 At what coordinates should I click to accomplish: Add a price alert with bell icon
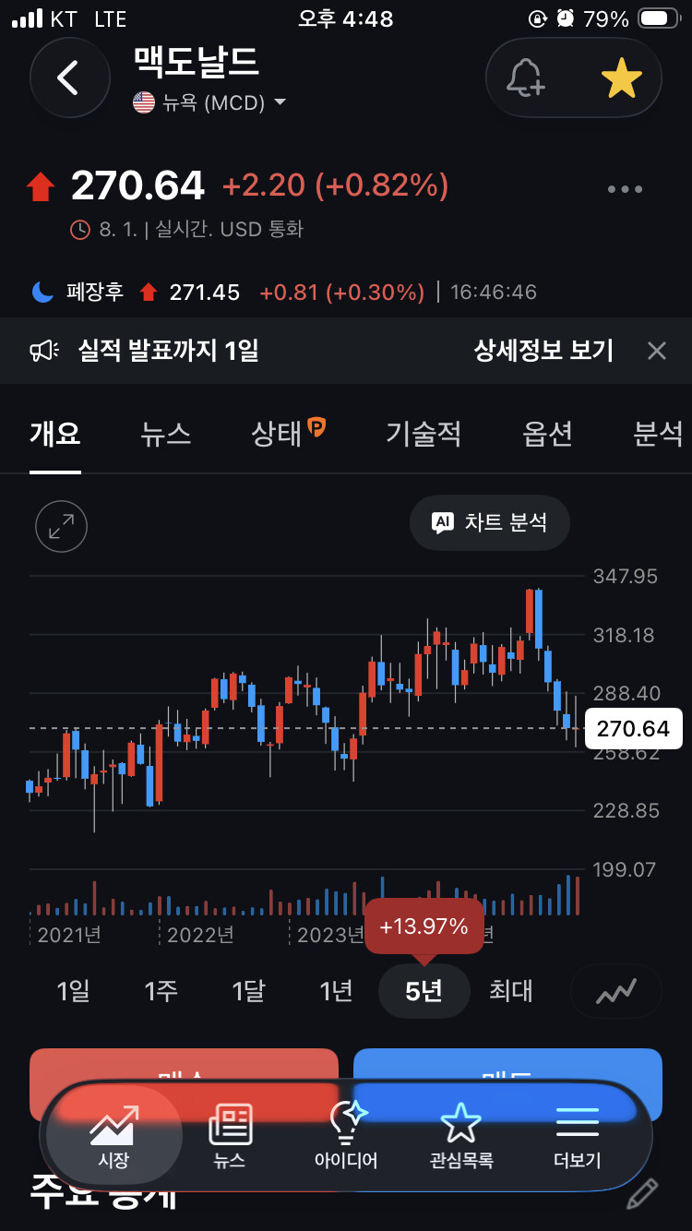(526, 78)
